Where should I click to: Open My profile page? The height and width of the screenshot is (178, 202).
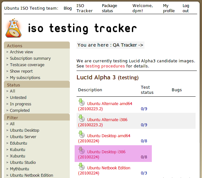coord(169,8)
